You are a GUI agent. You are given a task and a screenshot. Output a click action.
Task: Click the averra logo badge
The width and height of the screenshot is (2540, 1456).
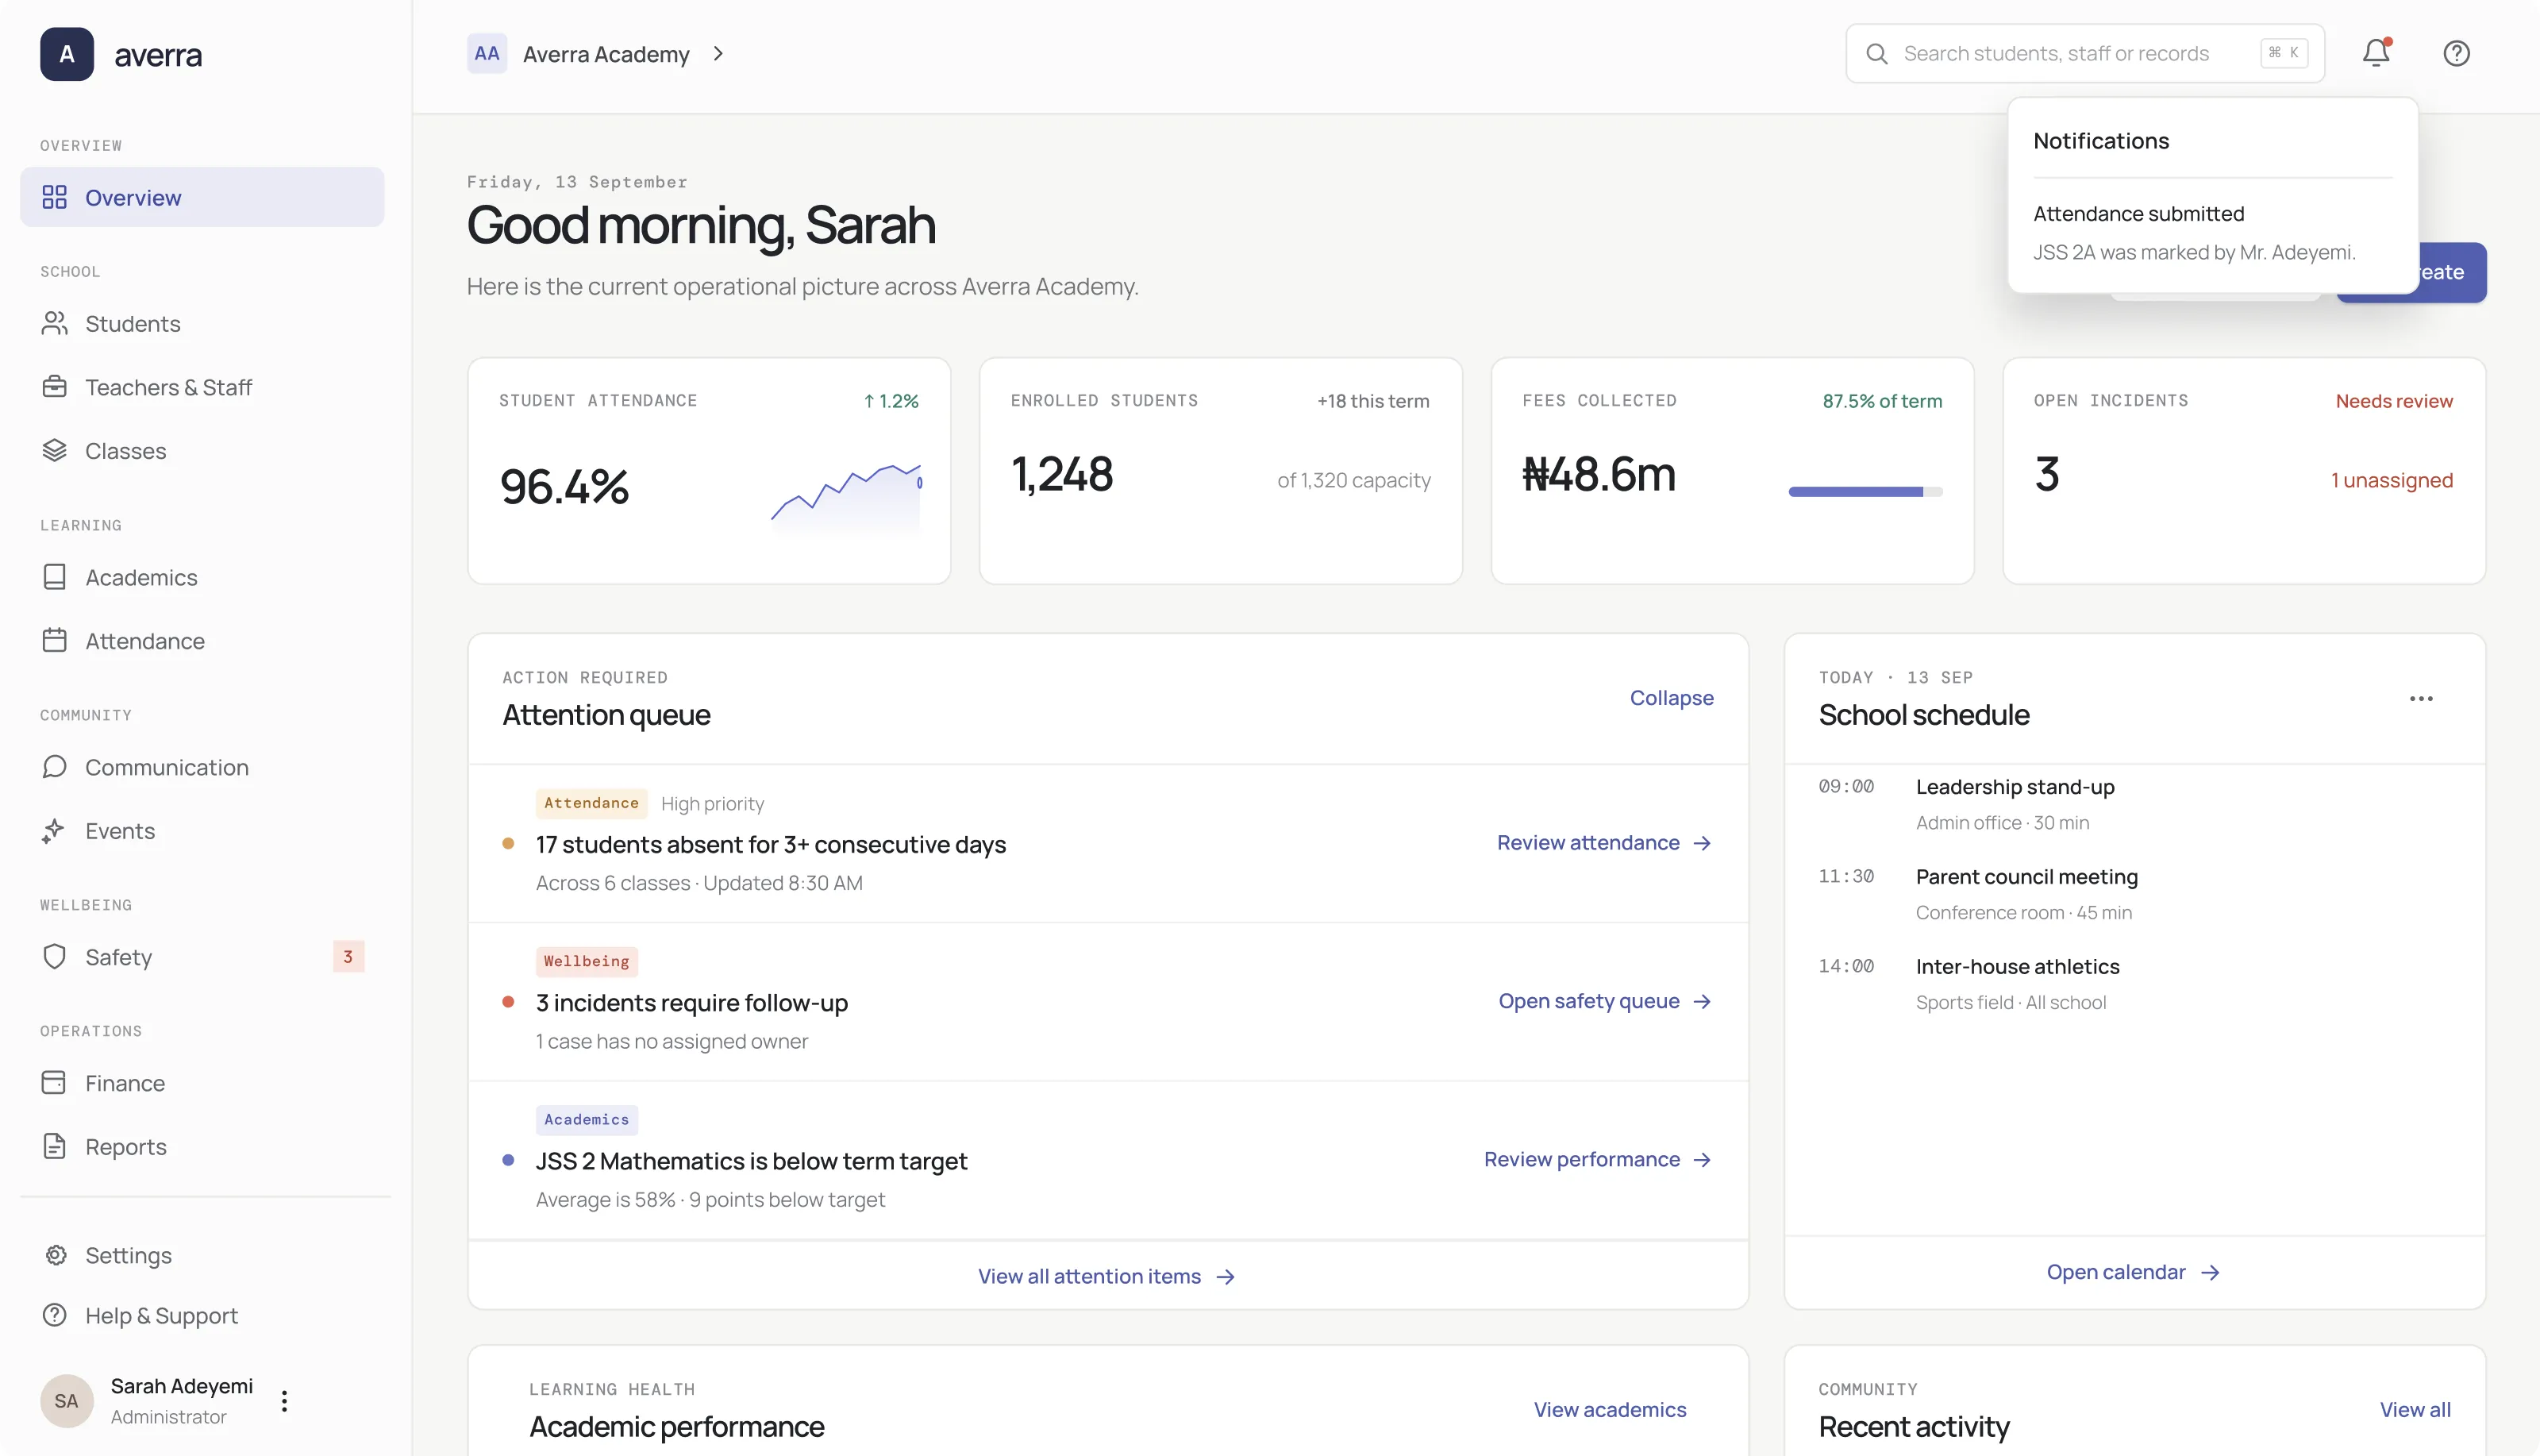click(67, 54)
